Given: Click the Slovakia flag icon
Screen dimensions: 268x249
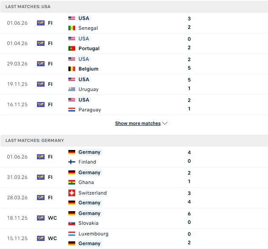Looking at the screenshot, I should click(x=72, y=223).
